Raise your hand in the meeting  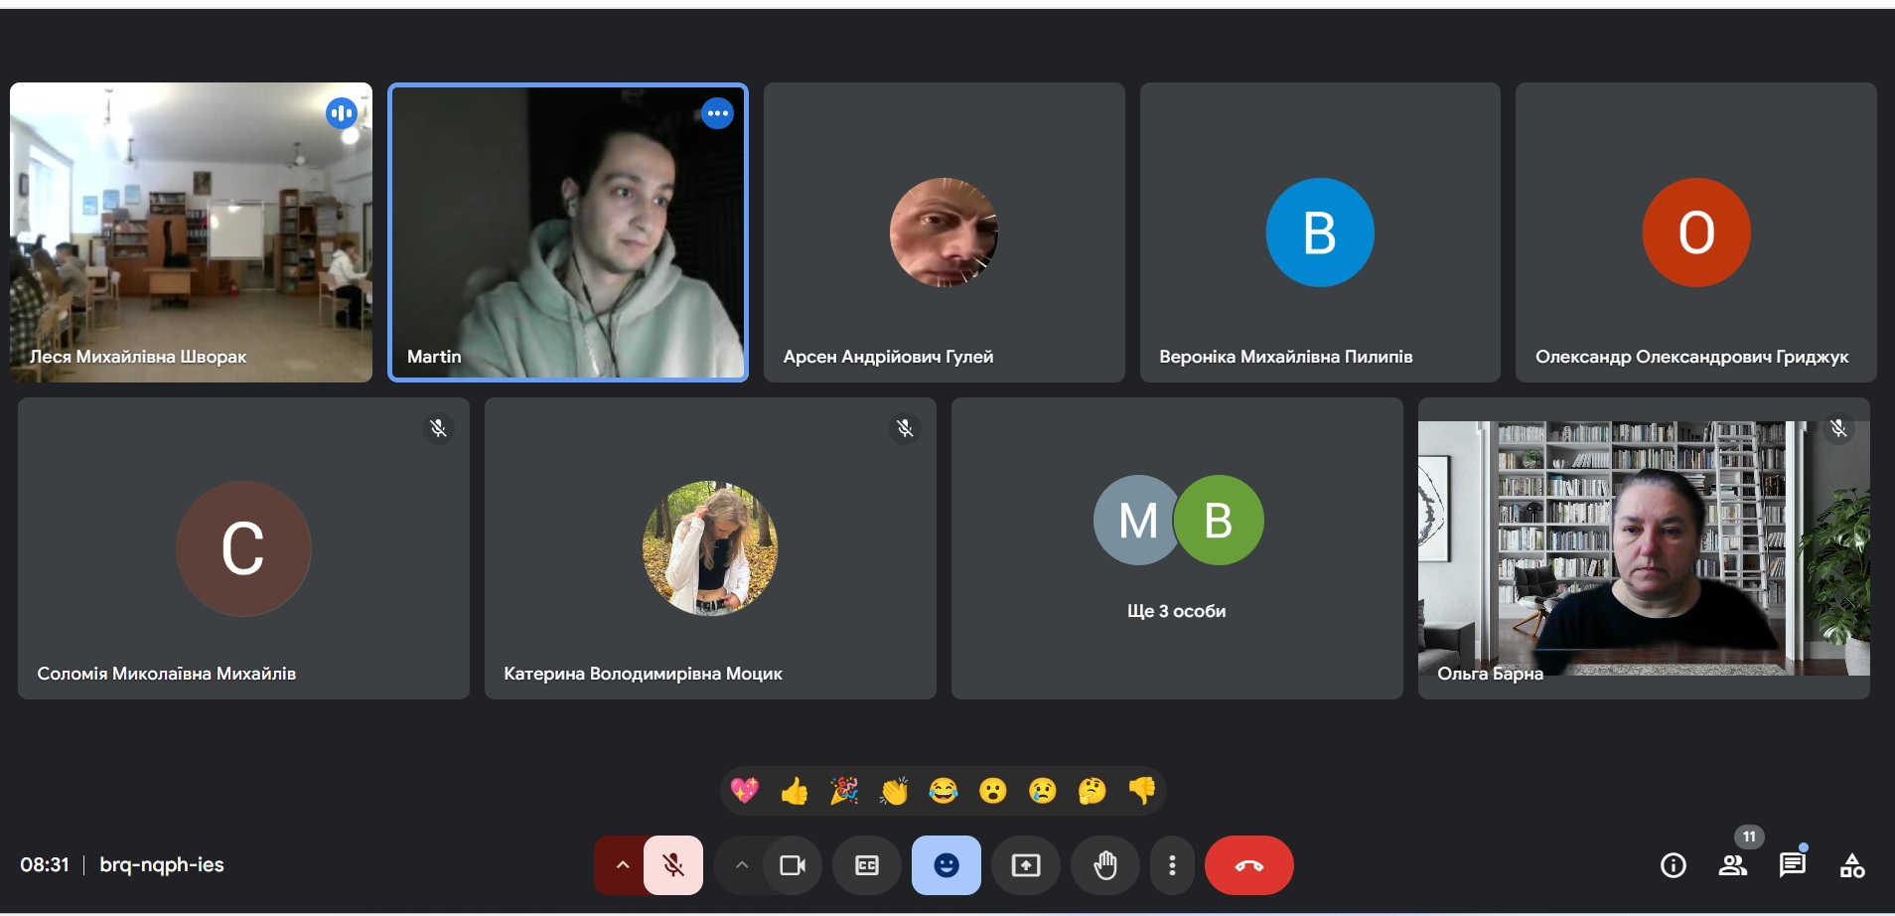click(1104, 865)
